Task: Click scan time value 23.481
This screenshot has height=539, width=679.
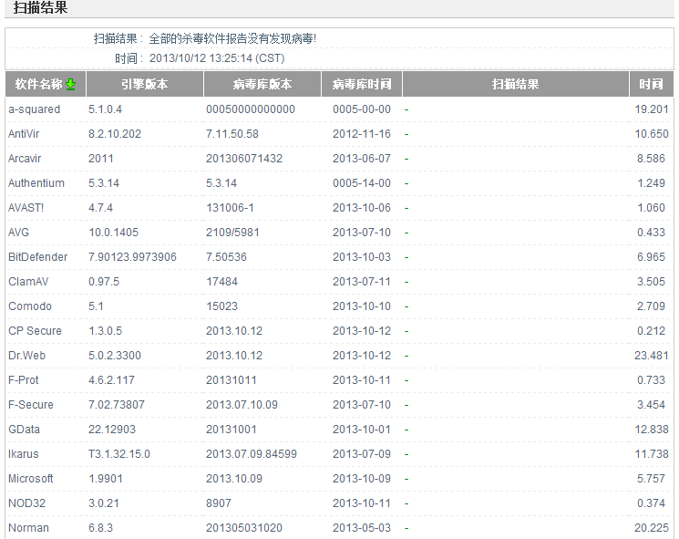Action: coord(652,356)
